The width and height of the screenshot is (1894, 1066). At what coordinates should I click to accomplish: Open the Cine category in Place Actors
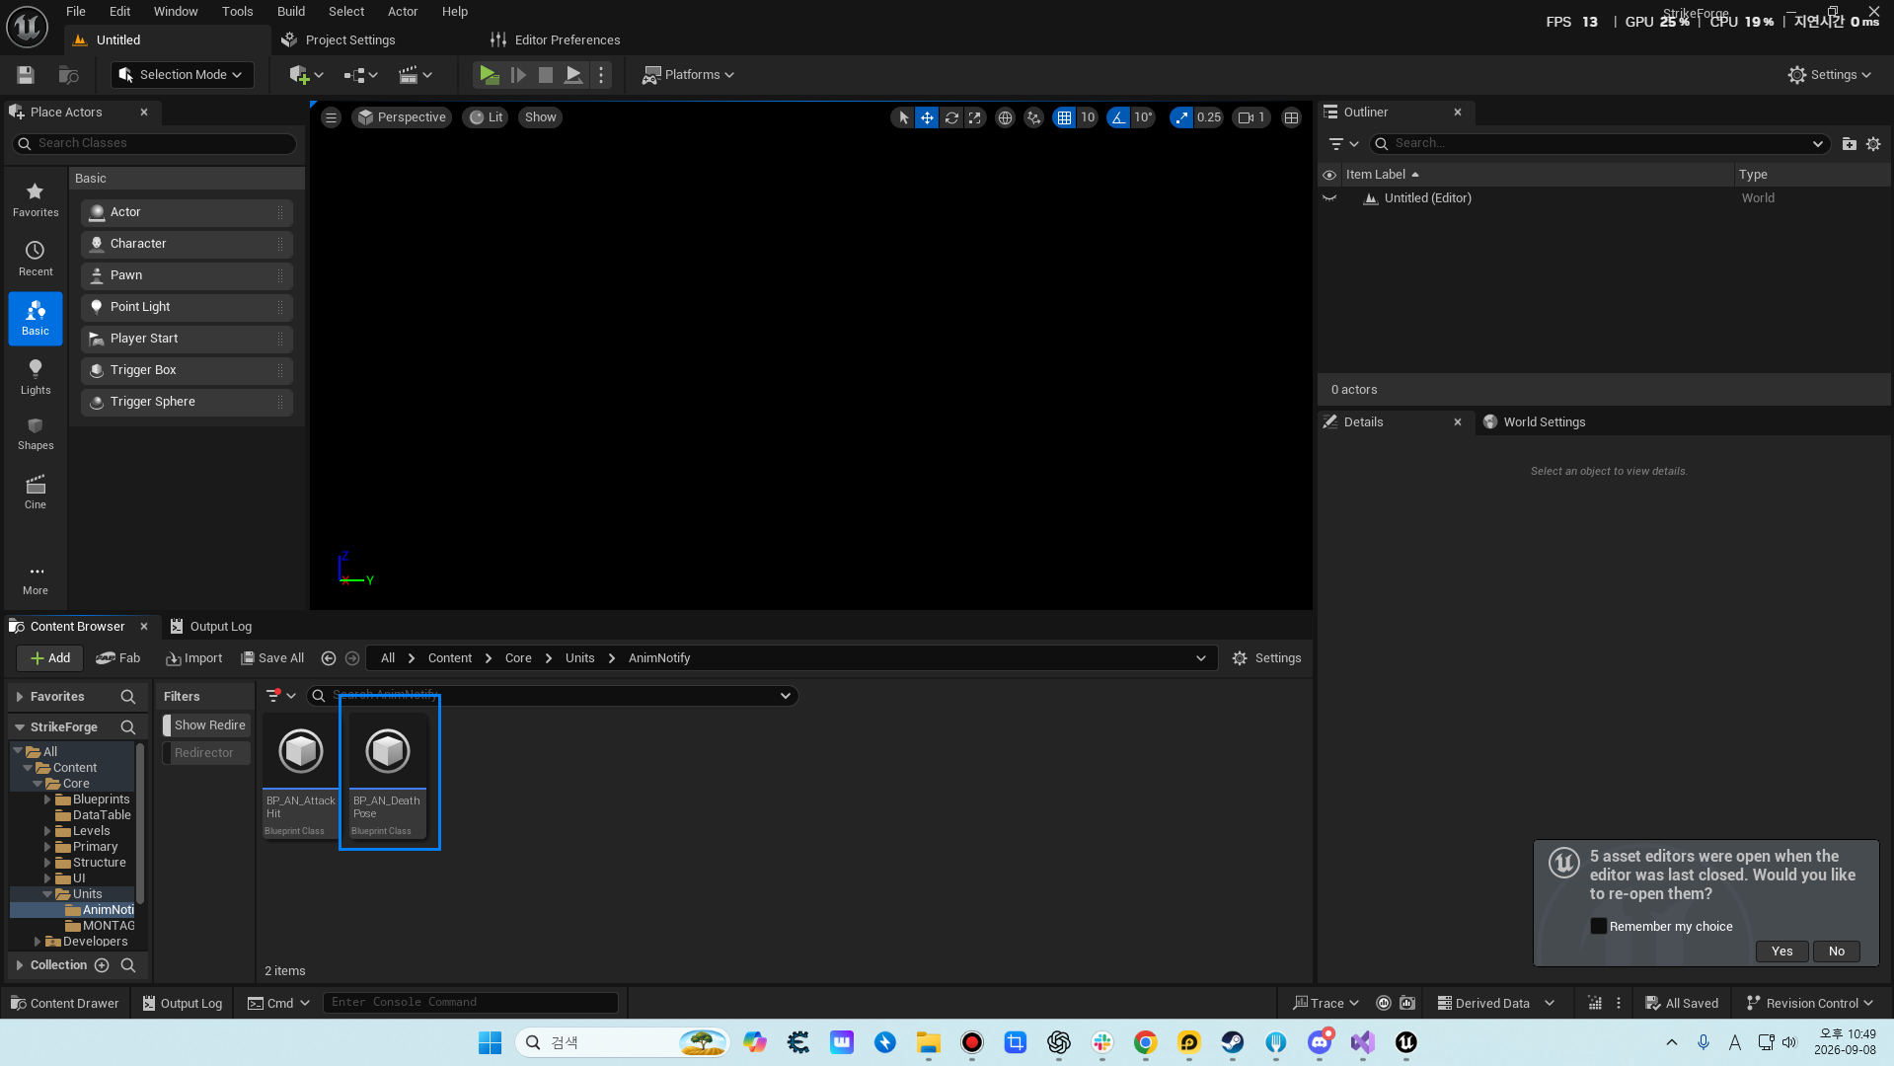(36, 493)
